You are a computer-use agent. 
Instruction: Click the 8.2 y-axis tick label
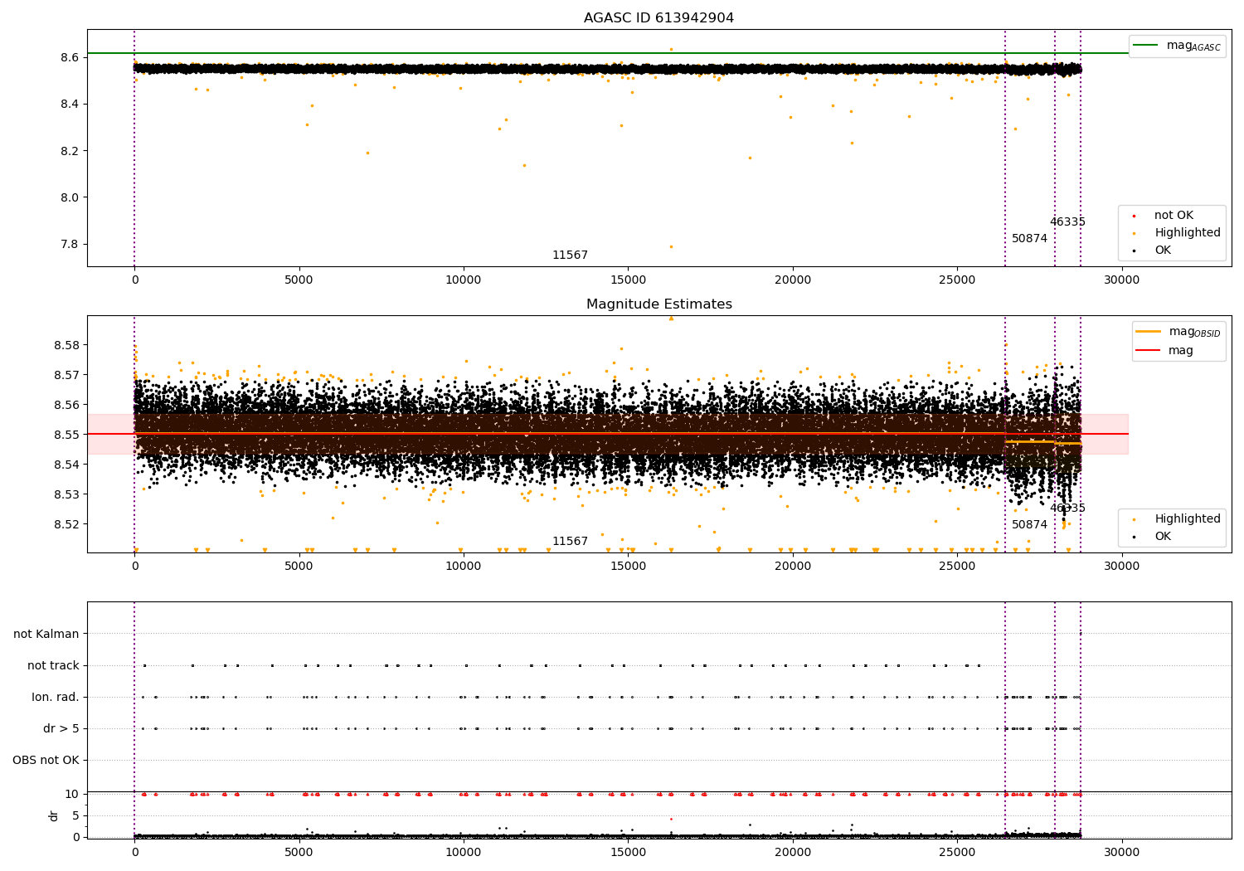(x=70, y=151)
